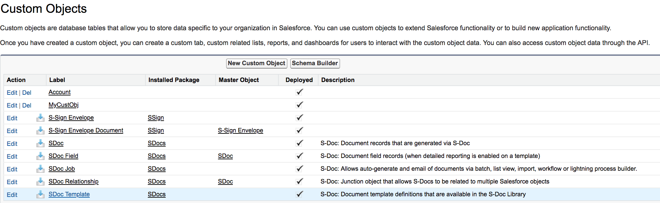Edit the MyCustObj custom object
Image resolution: width=660 pixels, height=203 pixels.
[x=12, y=106]
